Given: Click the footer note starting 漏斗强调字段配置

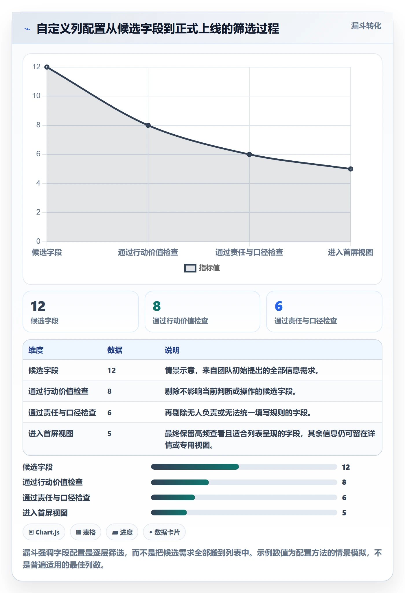Looking at the screenshot, I should (202, 559).
